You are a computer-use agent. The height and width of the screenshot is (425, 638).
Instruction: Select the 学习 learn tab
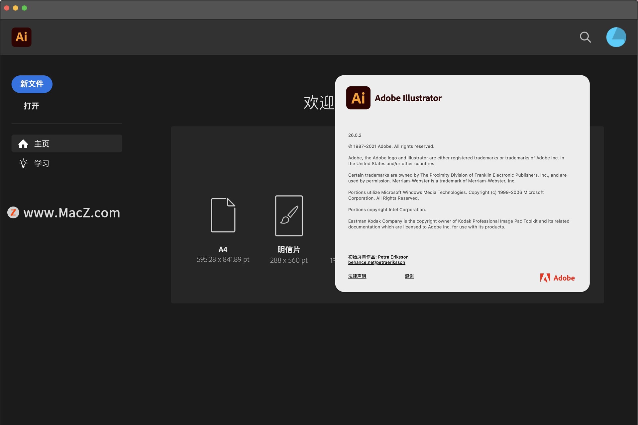click(x=67, y=163)
